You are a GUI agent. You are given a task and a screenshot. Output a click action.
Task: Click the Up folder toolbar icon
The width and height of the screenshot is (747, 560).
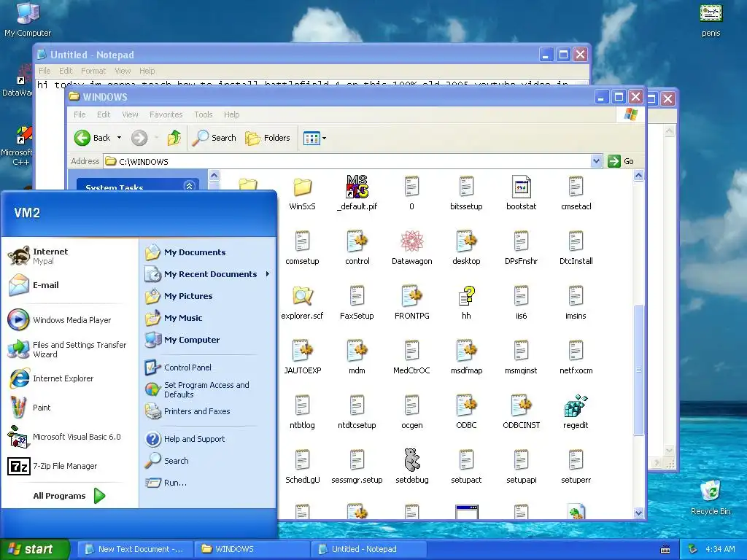174,138
